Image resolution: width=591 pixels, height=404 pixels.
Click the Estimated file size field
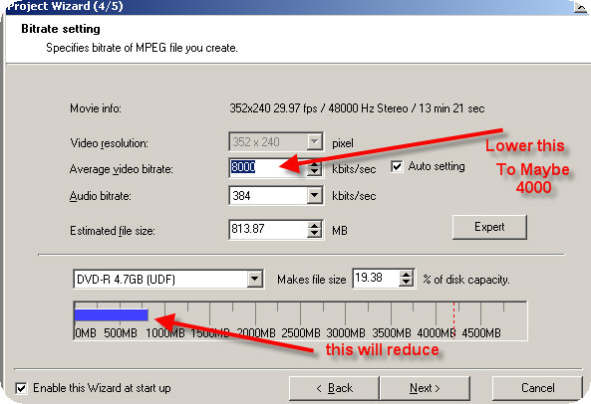point(268,230)
